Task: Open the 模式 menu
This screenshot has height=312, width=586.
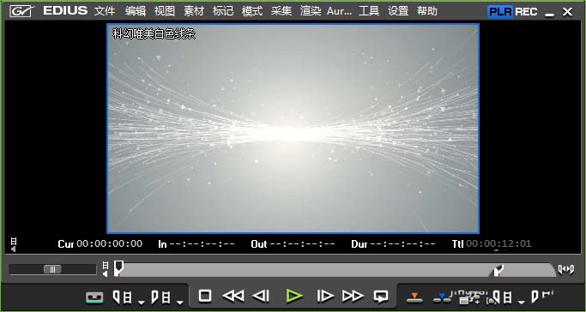Action: coord(252,11)
